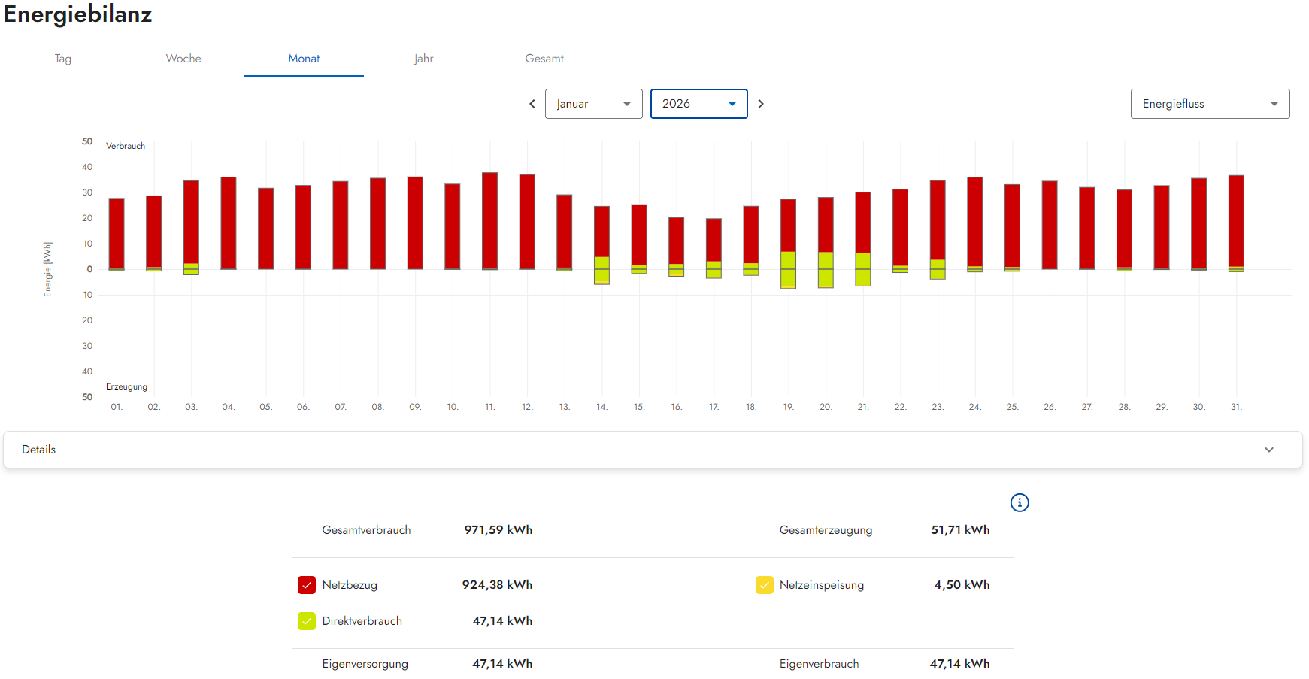Screen dimensions: 1309x679
Task: Open the Energiefluss view dropdown
Action: click(x=1209, y=104)
